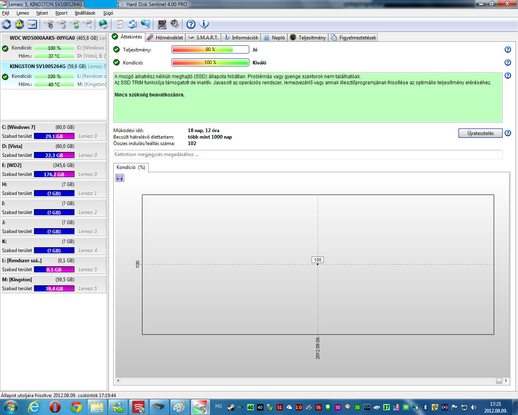Open the Beállítások menu
This screenshot has width=518, height=415.
click(x=85, y=13)
